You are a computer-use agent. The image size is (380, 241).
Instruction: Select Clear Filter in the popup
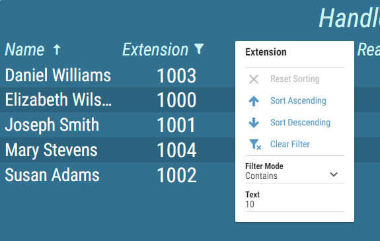click(295, 145)
